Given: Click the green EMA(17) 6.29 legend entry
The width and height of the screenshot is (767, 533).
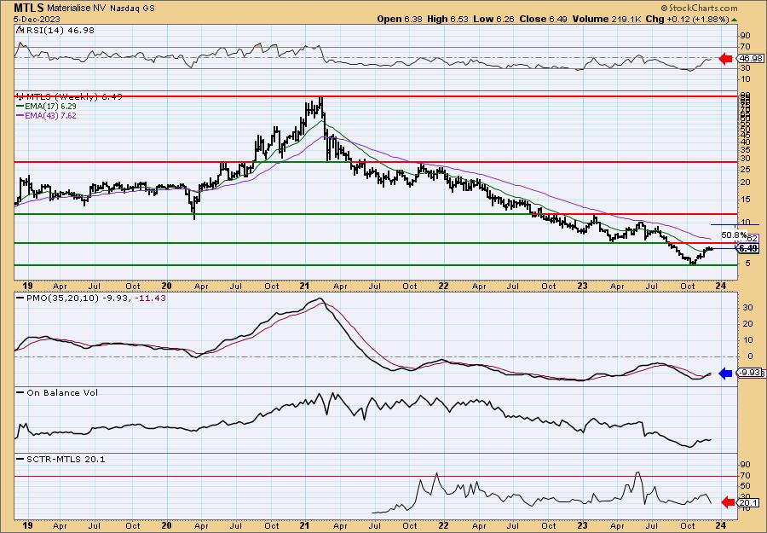Looking at the screenshot, I should pos(47,107).
